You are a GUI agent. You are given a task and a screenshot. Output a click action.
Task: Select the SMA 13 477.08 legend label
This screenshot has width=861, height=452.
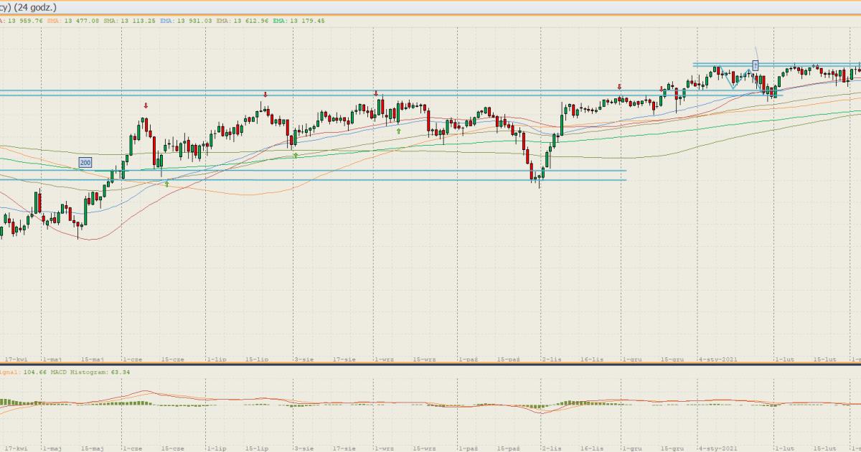click(x=72, y=21)
